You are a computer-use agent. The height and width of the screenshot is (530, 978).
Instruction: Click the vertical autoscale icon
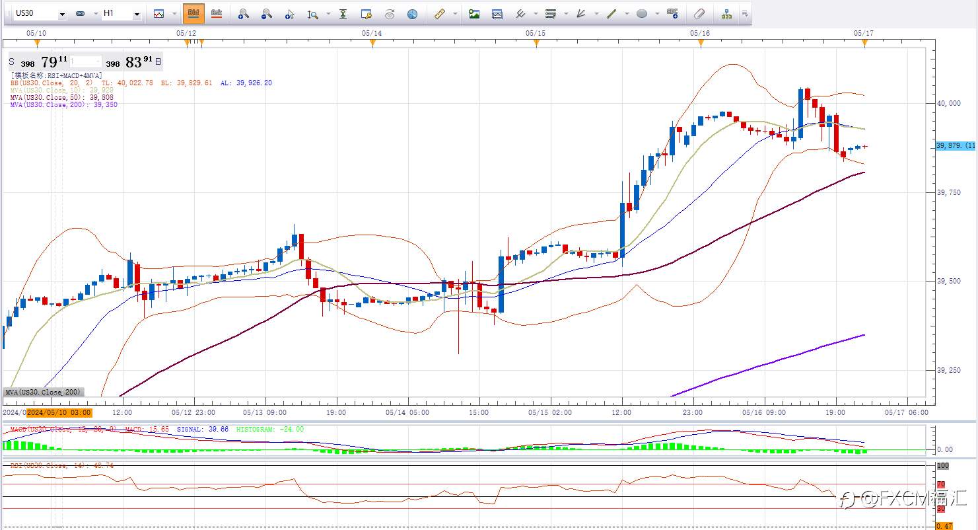click(343, 13)
